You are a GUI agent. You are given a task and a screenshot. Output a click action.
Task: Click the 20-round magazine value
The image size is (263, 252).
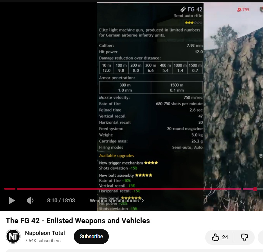185,129
